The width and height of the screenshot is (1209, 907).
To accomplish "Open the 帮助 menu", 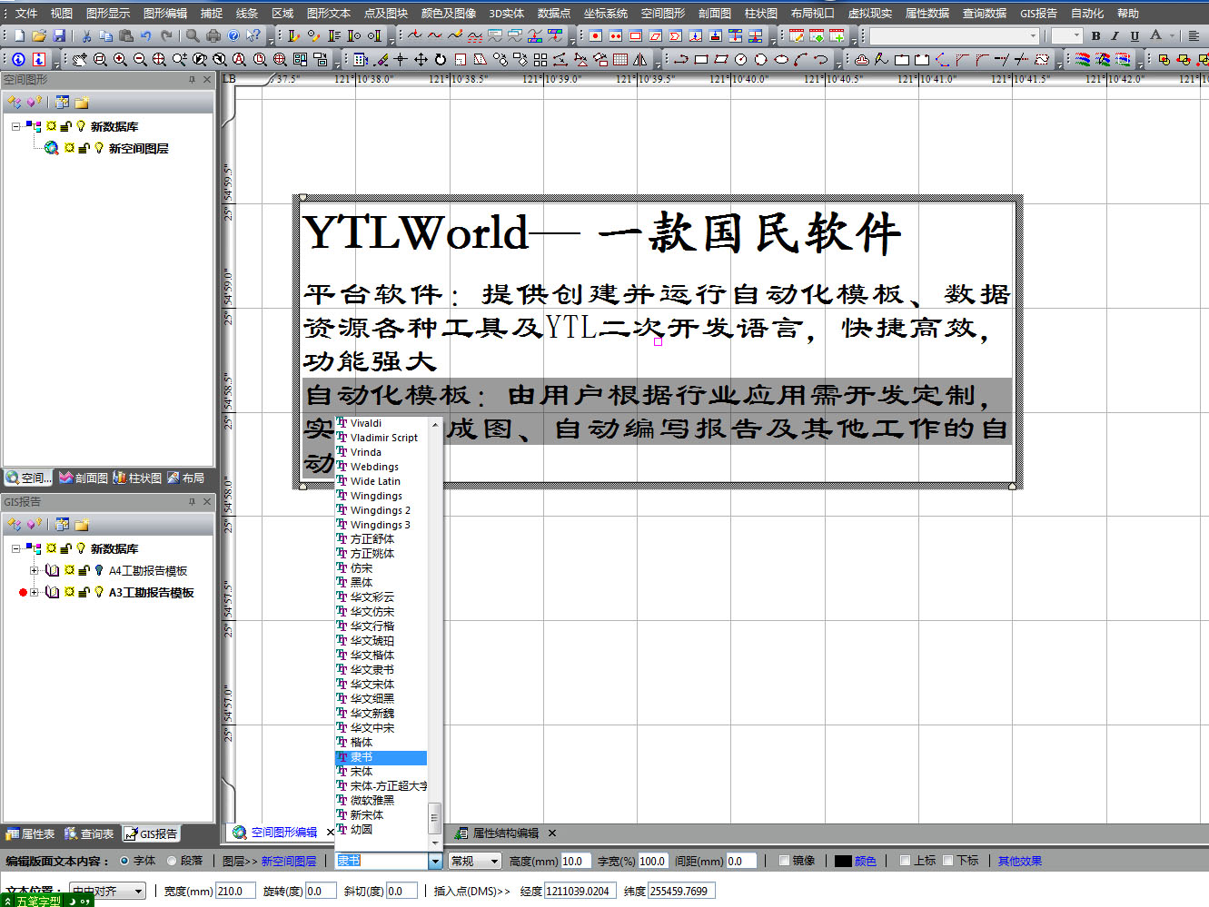I will pos(1128,13).
